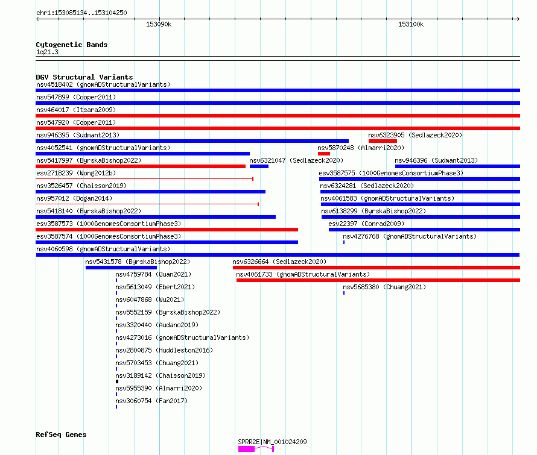Open nsv4061583 gnomADStructuralVariants label
Viewport: 537px width, 455px height.
pyautogui.click(x=388, y=198)
